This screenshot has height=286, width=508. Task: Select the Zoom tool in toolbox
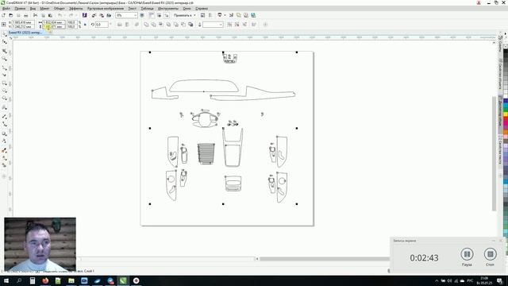pos(4,59)
